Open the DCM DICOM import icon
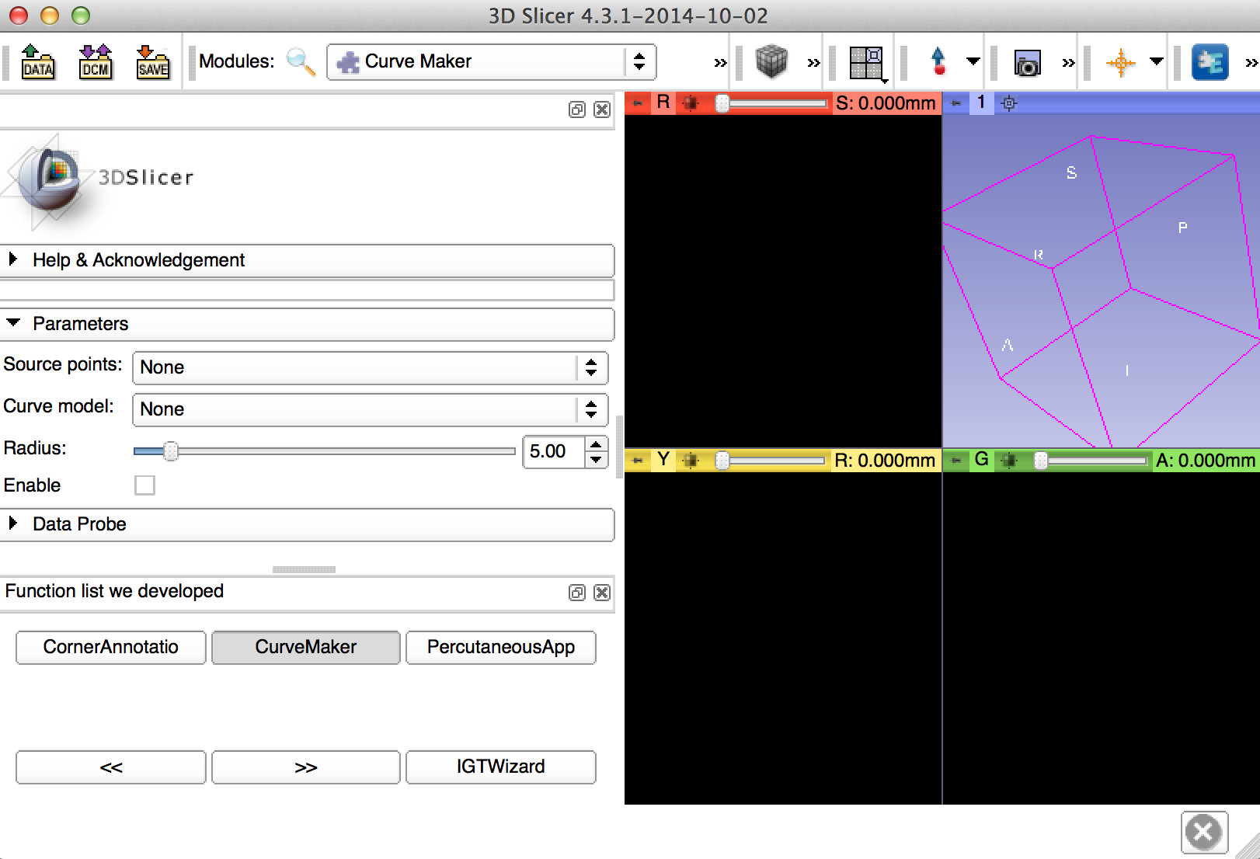Image resolution: width=1260 pixels, height=859 pixels. 95,62
